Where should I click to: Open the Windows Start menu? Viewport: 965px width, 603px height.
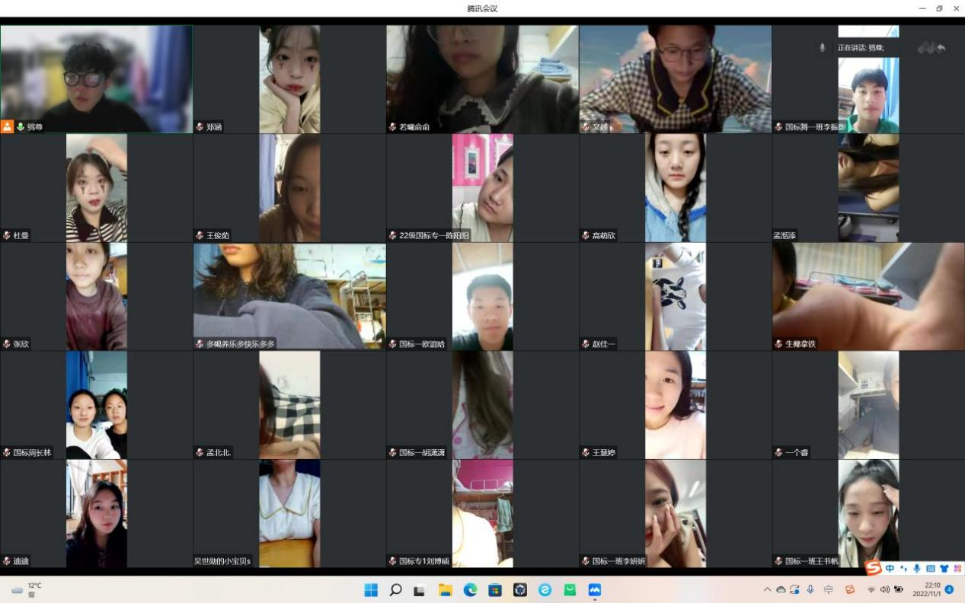click(371, 590)
